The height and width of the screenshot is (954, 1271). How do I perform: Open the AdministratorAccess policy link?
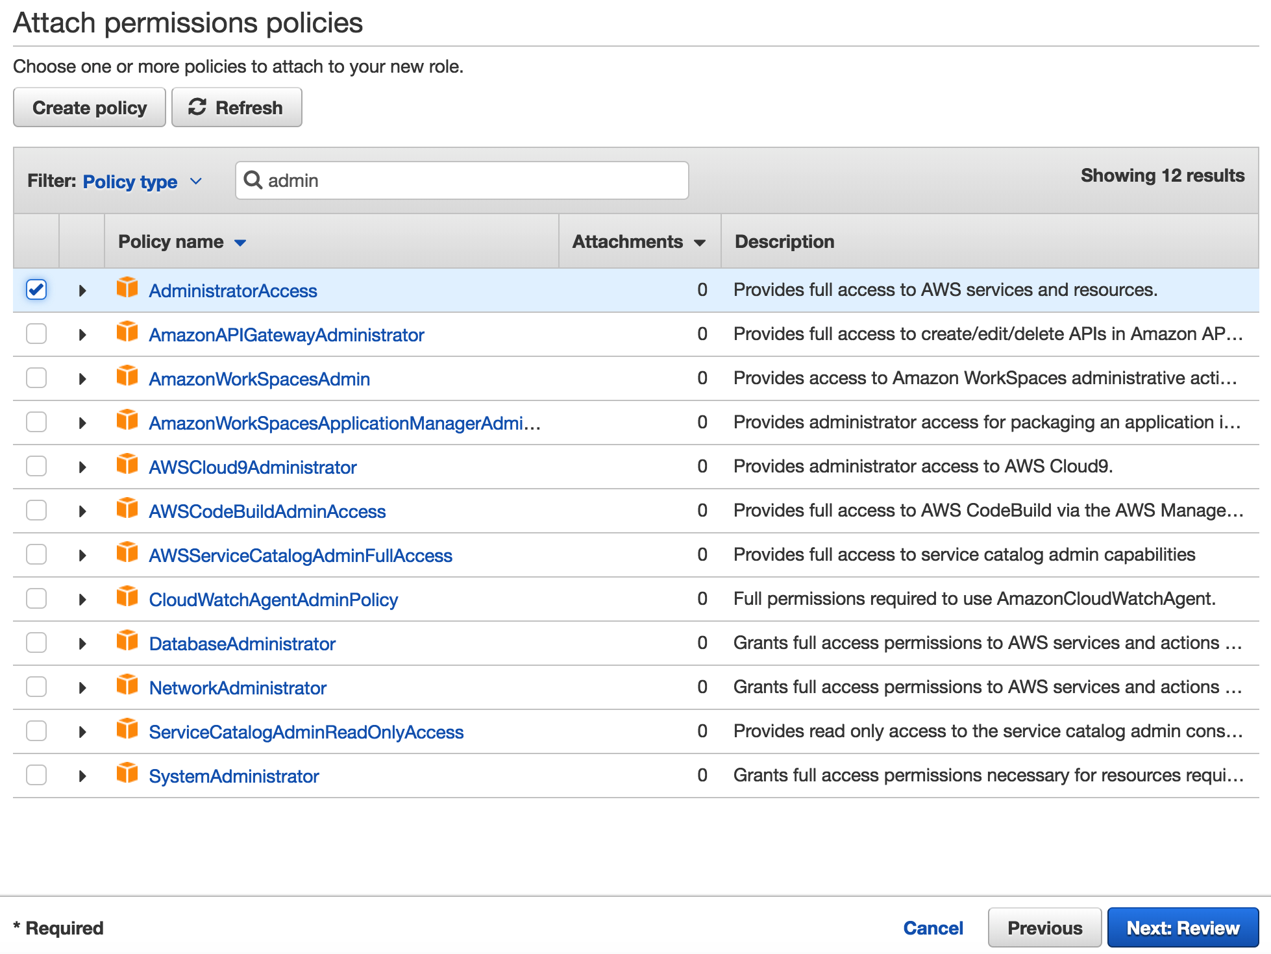click(x=233, y=291)
